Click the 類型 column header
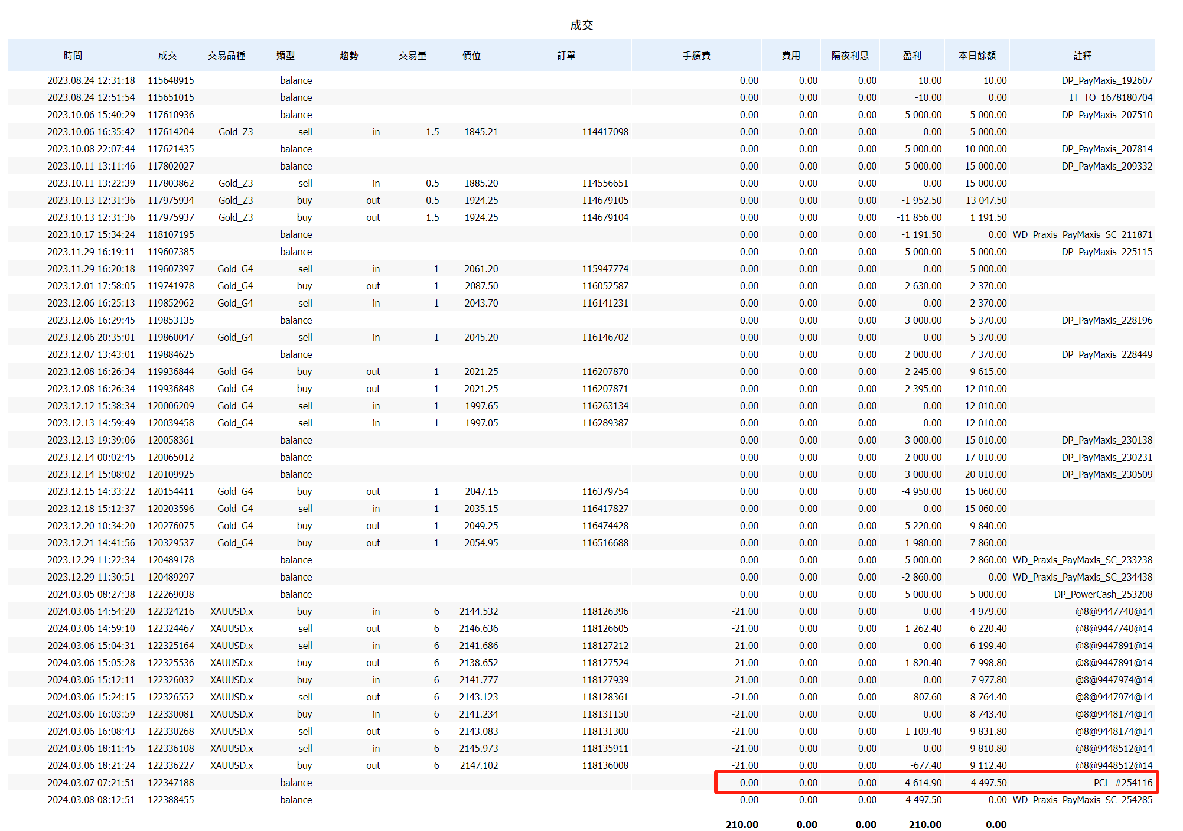1183x831 pixels. click(285, 56)
